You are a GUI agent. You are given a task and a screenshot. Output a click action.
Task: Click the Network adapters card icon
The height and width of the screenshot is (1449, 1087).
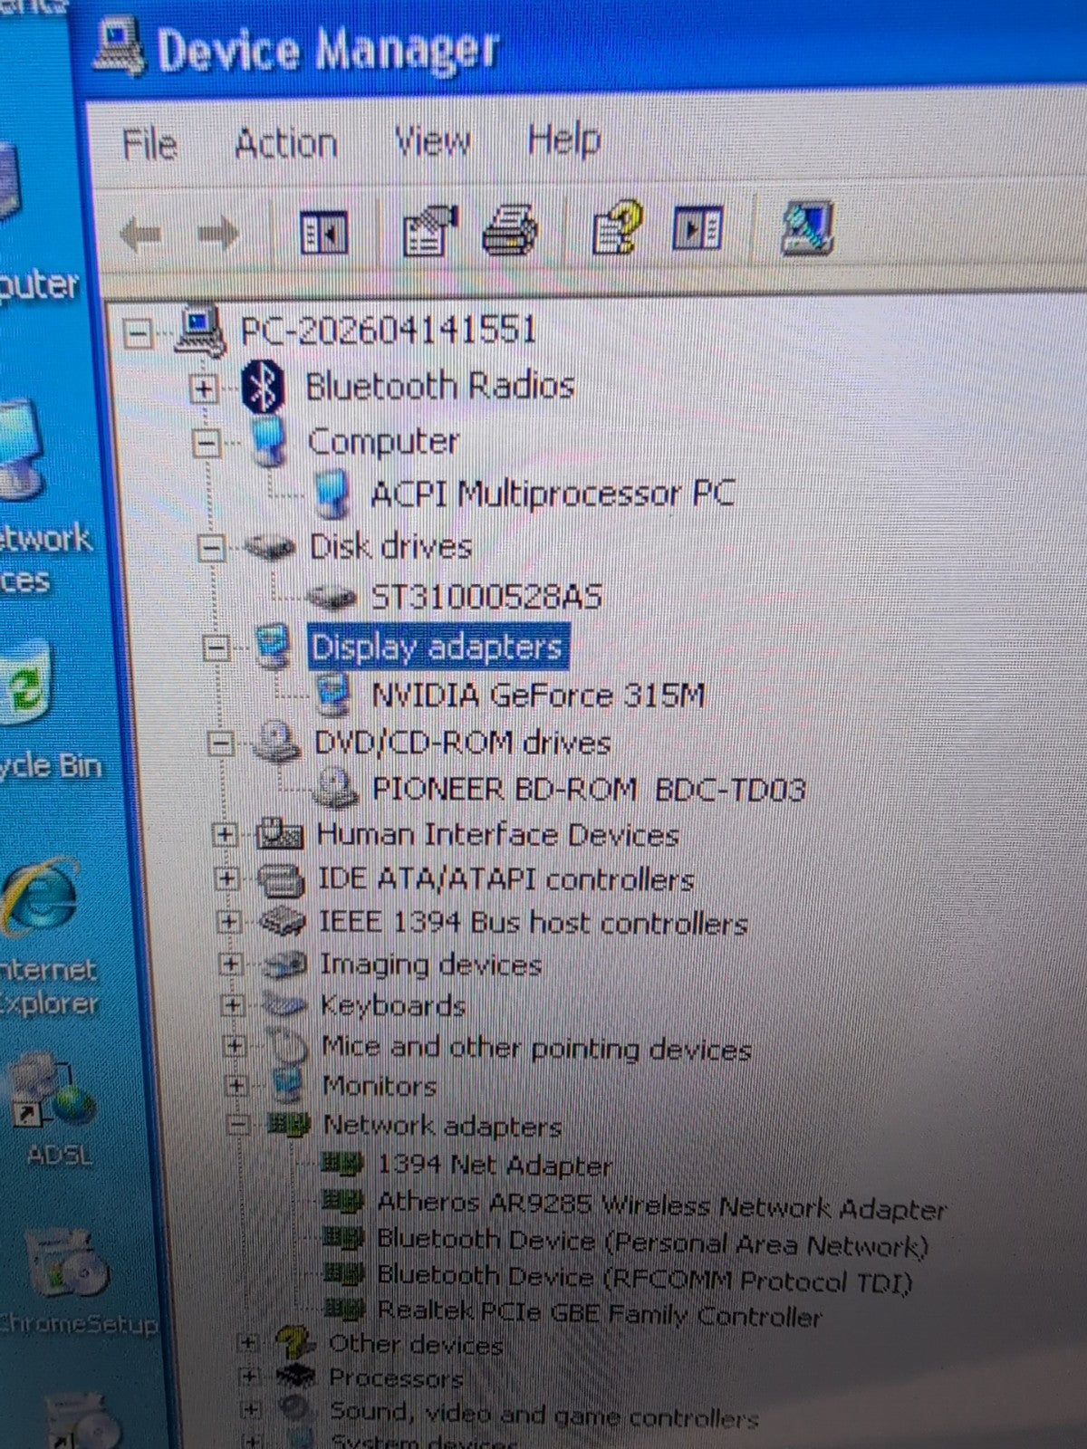tap(289, 1125)
